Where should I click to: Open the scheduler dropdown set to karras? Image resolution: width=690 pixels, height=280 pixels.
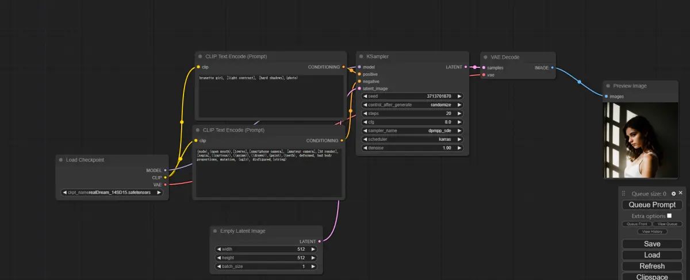(x=412, y=139)
